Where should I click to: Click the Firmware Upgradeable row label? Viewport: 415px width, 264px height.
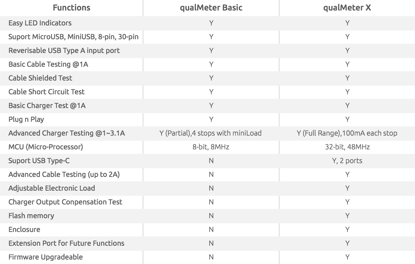click(x=46, y=257)
